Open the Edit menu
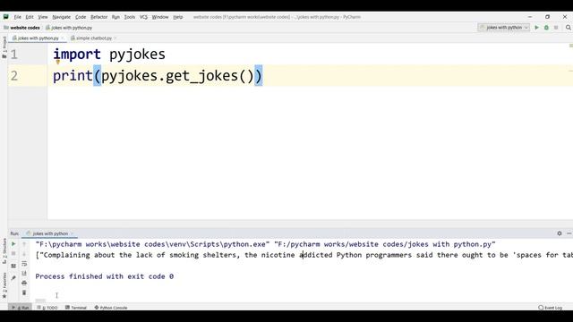The width and height of the screenshot is (573, 322). pyautogui.click(x=30, y=17)
